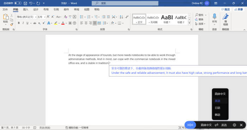Click the Bullets list icon

tap(82, 17)
